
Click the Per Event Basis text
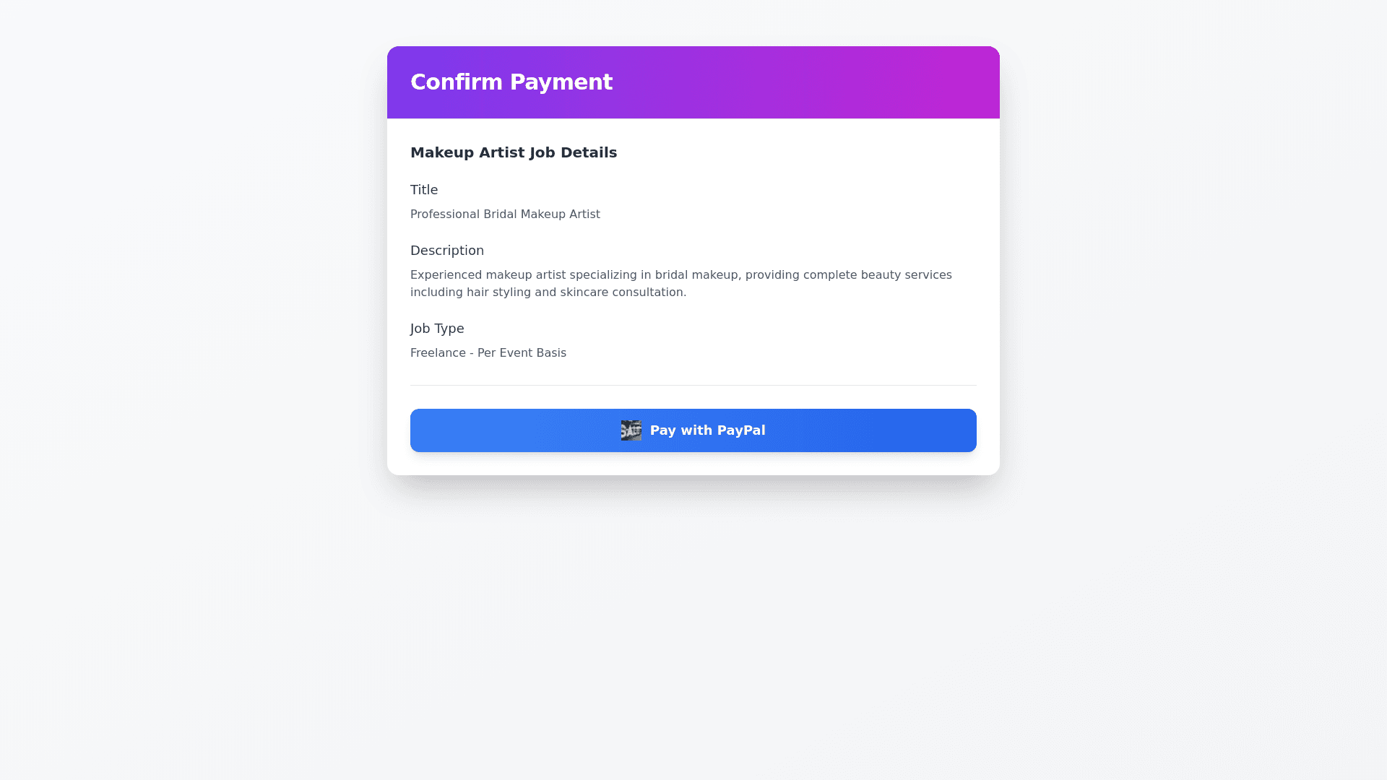[522, 353]
